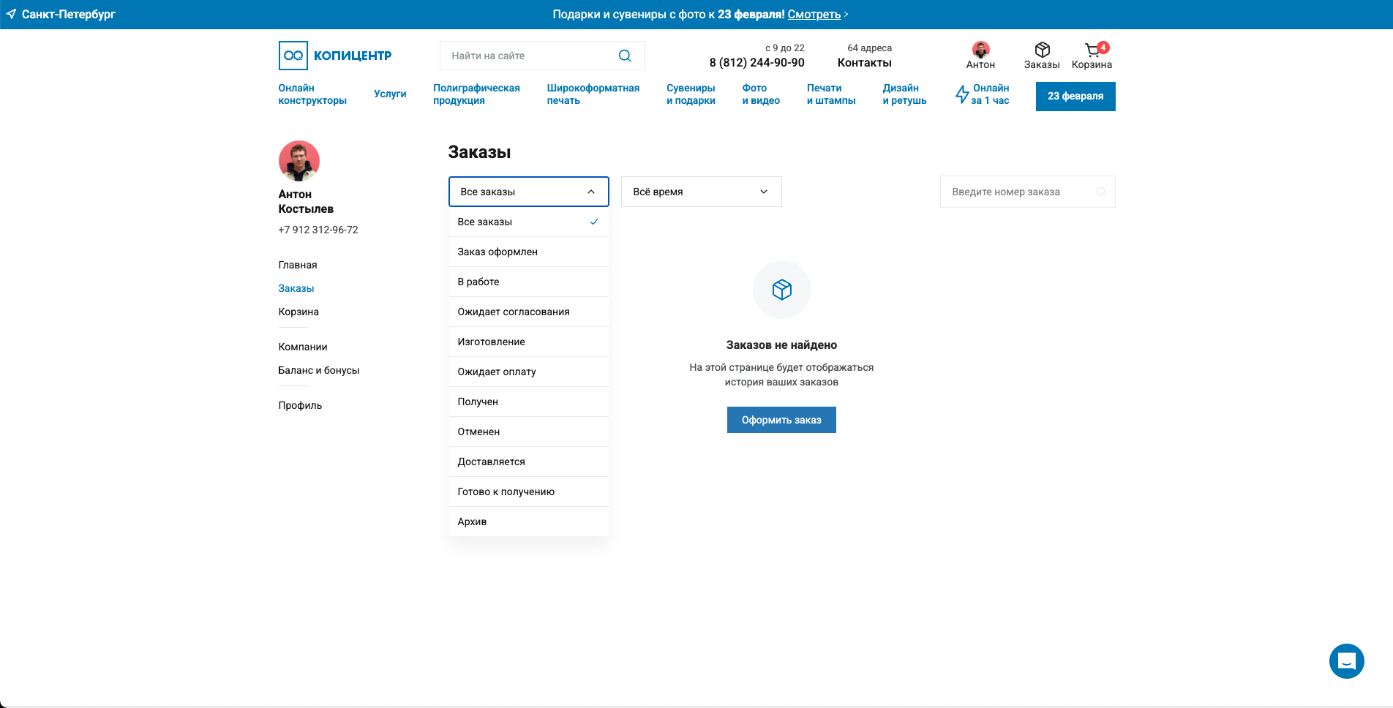
Task: Follow the Смотреть link in top banner
Action: [814, 14]
